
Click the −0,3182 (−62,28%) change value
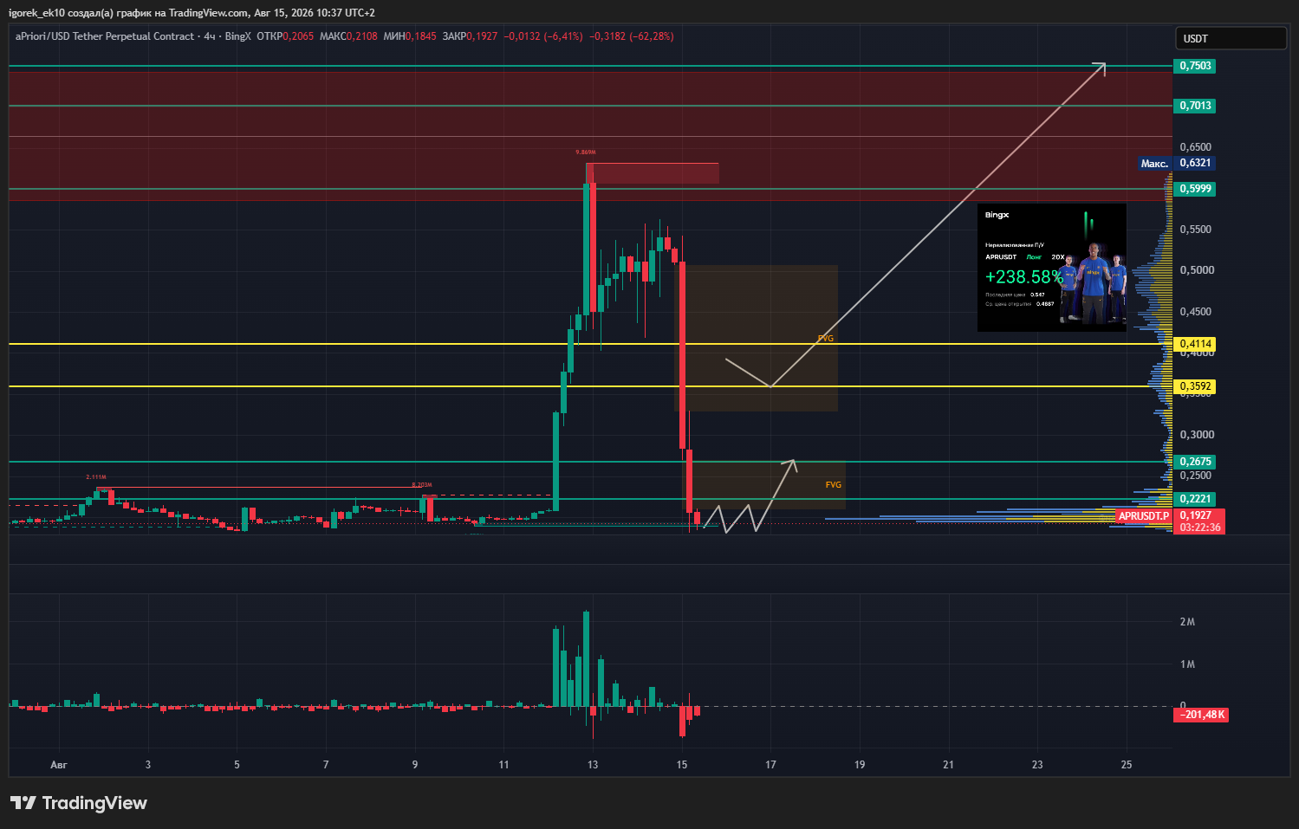[x=632, y=36]
